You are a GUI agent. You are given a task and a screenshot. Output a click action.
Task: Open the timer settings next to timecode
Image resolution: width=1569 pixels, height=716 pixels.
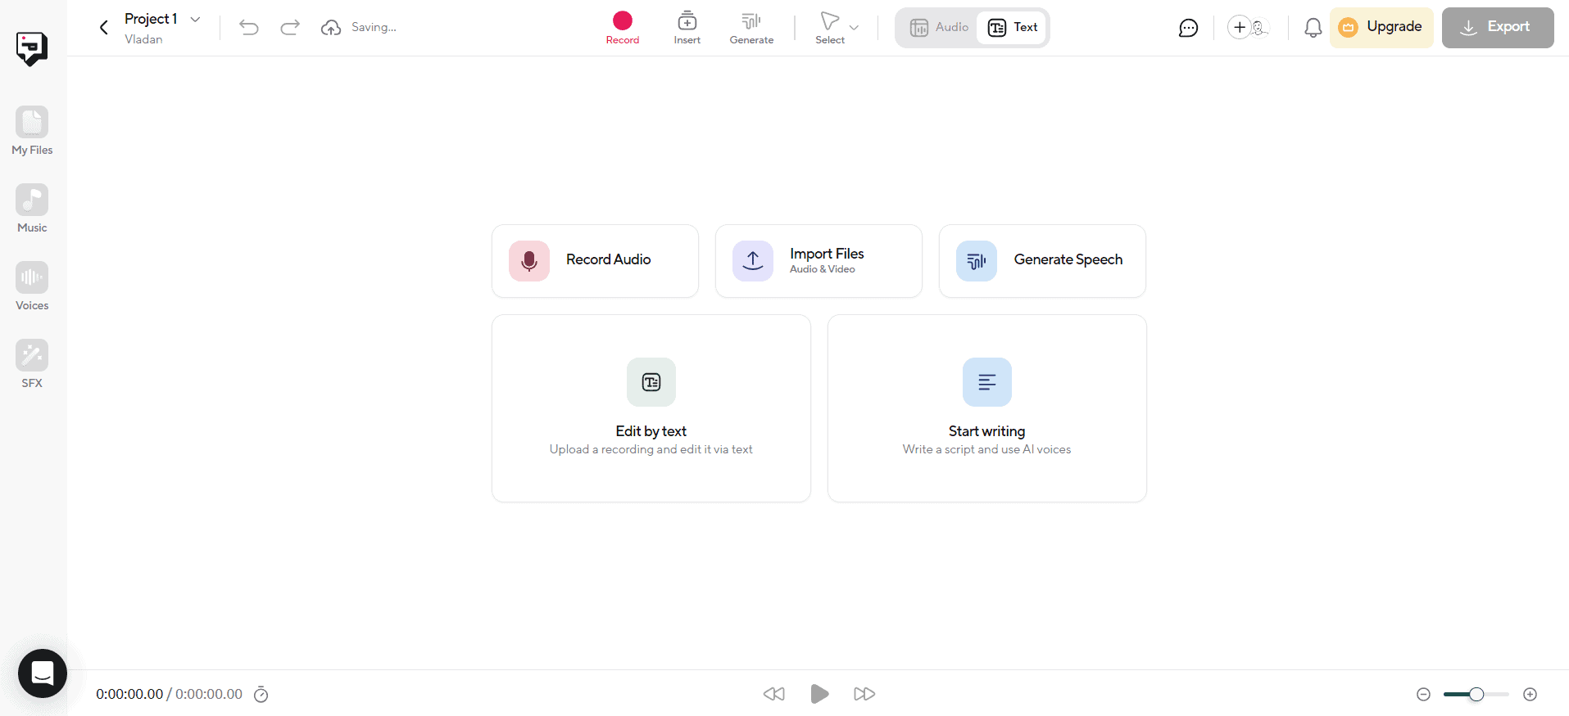click(261, 695)
